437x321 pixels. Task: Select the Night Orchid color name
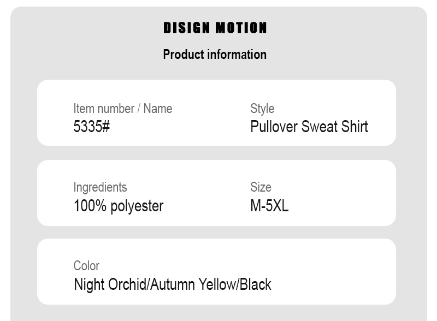[x=111, y=285]
